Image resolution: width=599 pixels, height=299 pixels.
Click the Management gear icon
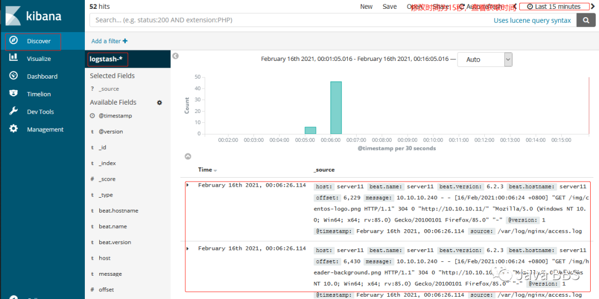tap(13, 128)
